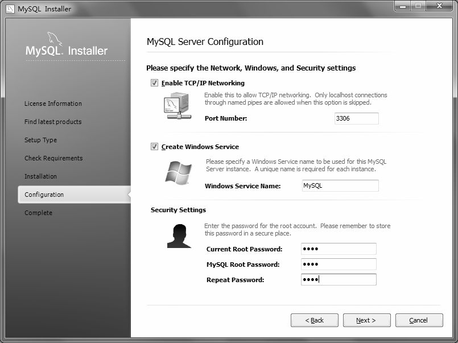This screenshot has width=458, height=343.
Task: Focus the MySQL Root Password field
Action: [x=339, y=264]
